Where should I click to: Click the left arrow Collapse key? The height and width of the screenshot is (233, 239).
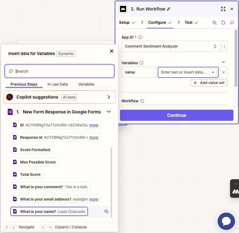tap(43, 227)
